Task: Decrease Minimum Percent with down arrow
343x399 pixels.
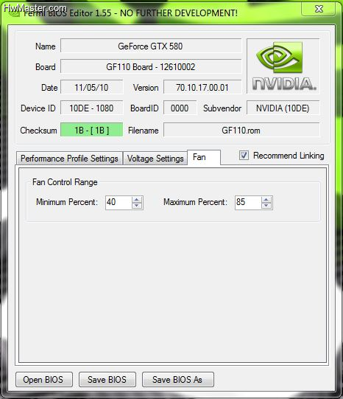Action: 137,206
